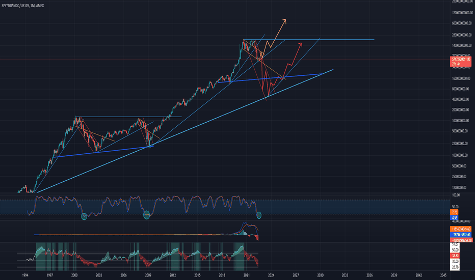
Task: Click the red -15826509758.20 indicator value tag
Action: [x=461, y=240]
